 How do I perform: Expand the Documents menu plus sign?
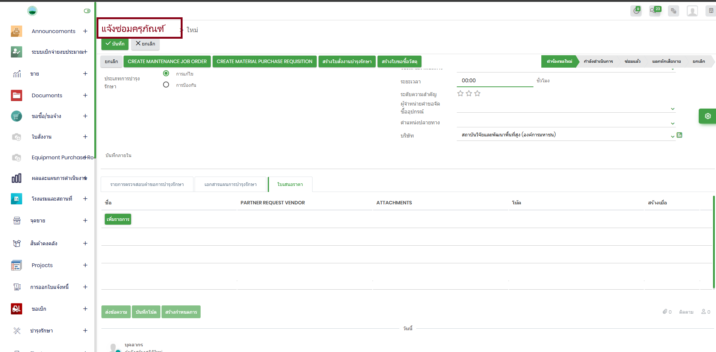(x=85, y=95)
